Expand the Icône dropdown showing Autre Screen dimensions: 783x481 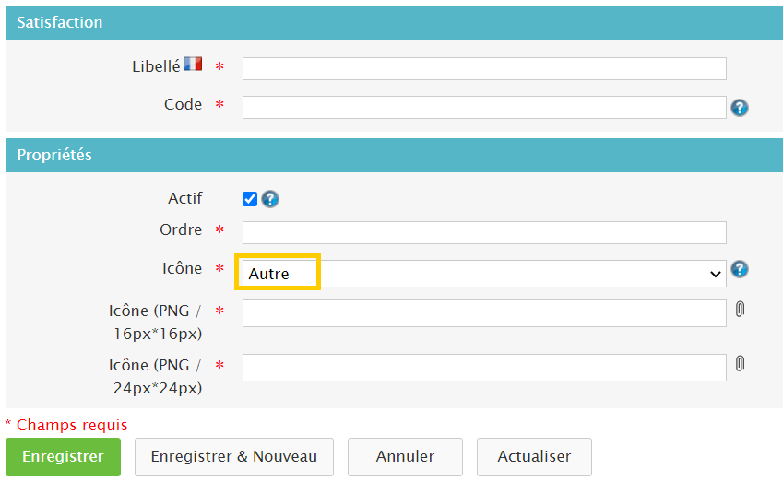click(x=483, y=274)
